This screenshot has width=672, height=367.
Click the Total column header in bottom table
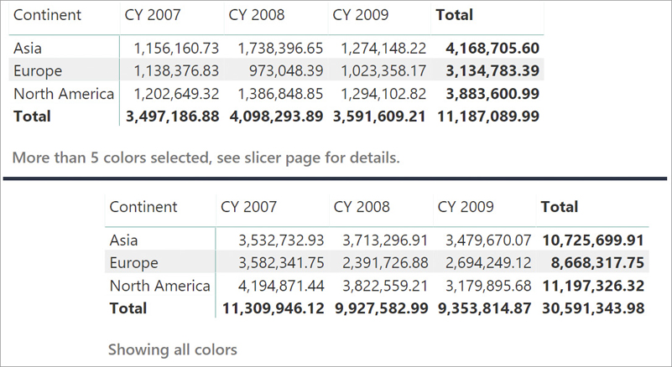pos(560,207)
